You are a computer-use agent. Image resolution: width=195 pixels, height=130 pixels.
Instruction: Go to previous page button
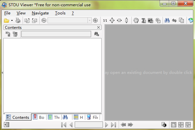pos(71,125)
